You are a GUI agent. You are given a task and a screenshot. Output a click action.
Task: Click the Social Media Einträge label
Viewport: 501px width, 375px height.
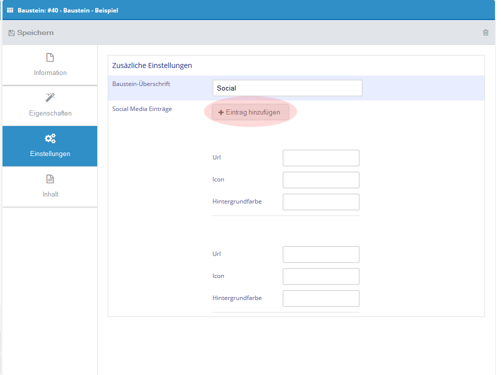click(x=142, y=109)
